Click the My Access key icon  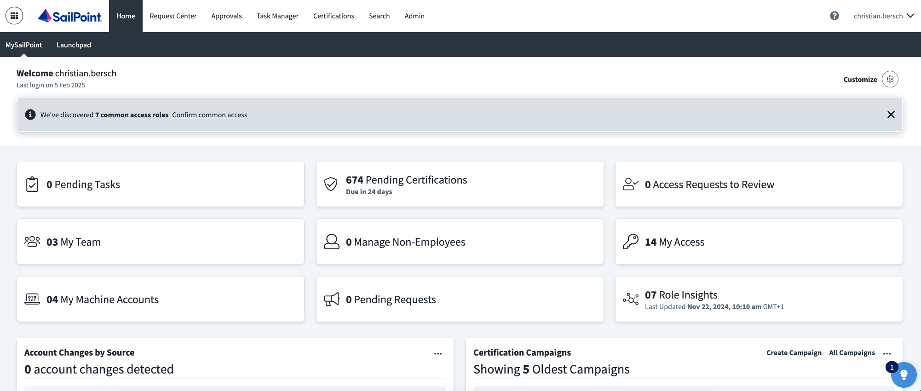630,241
